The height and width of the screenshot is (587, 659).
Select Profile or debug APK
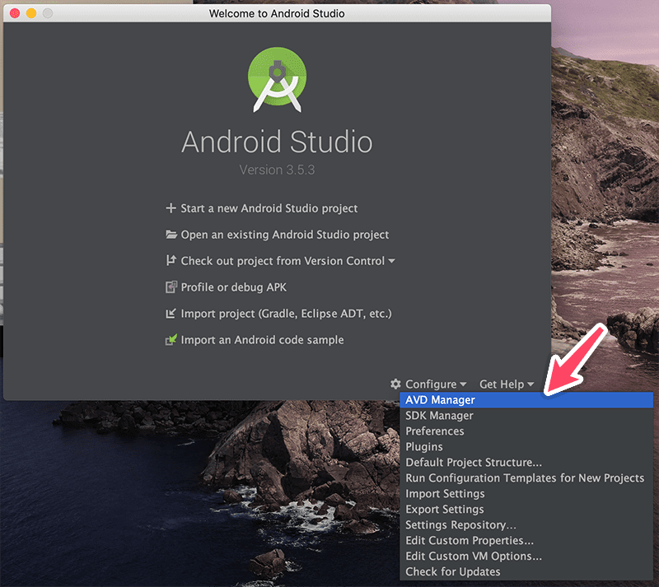(x=233, y=287)
